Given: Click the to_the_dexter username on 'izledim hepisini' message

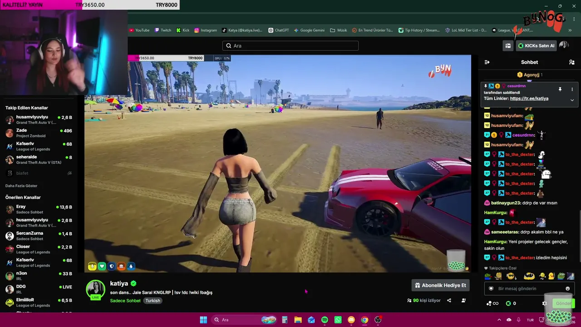Looking at the screenshot, I should click(x=520, y=258).
